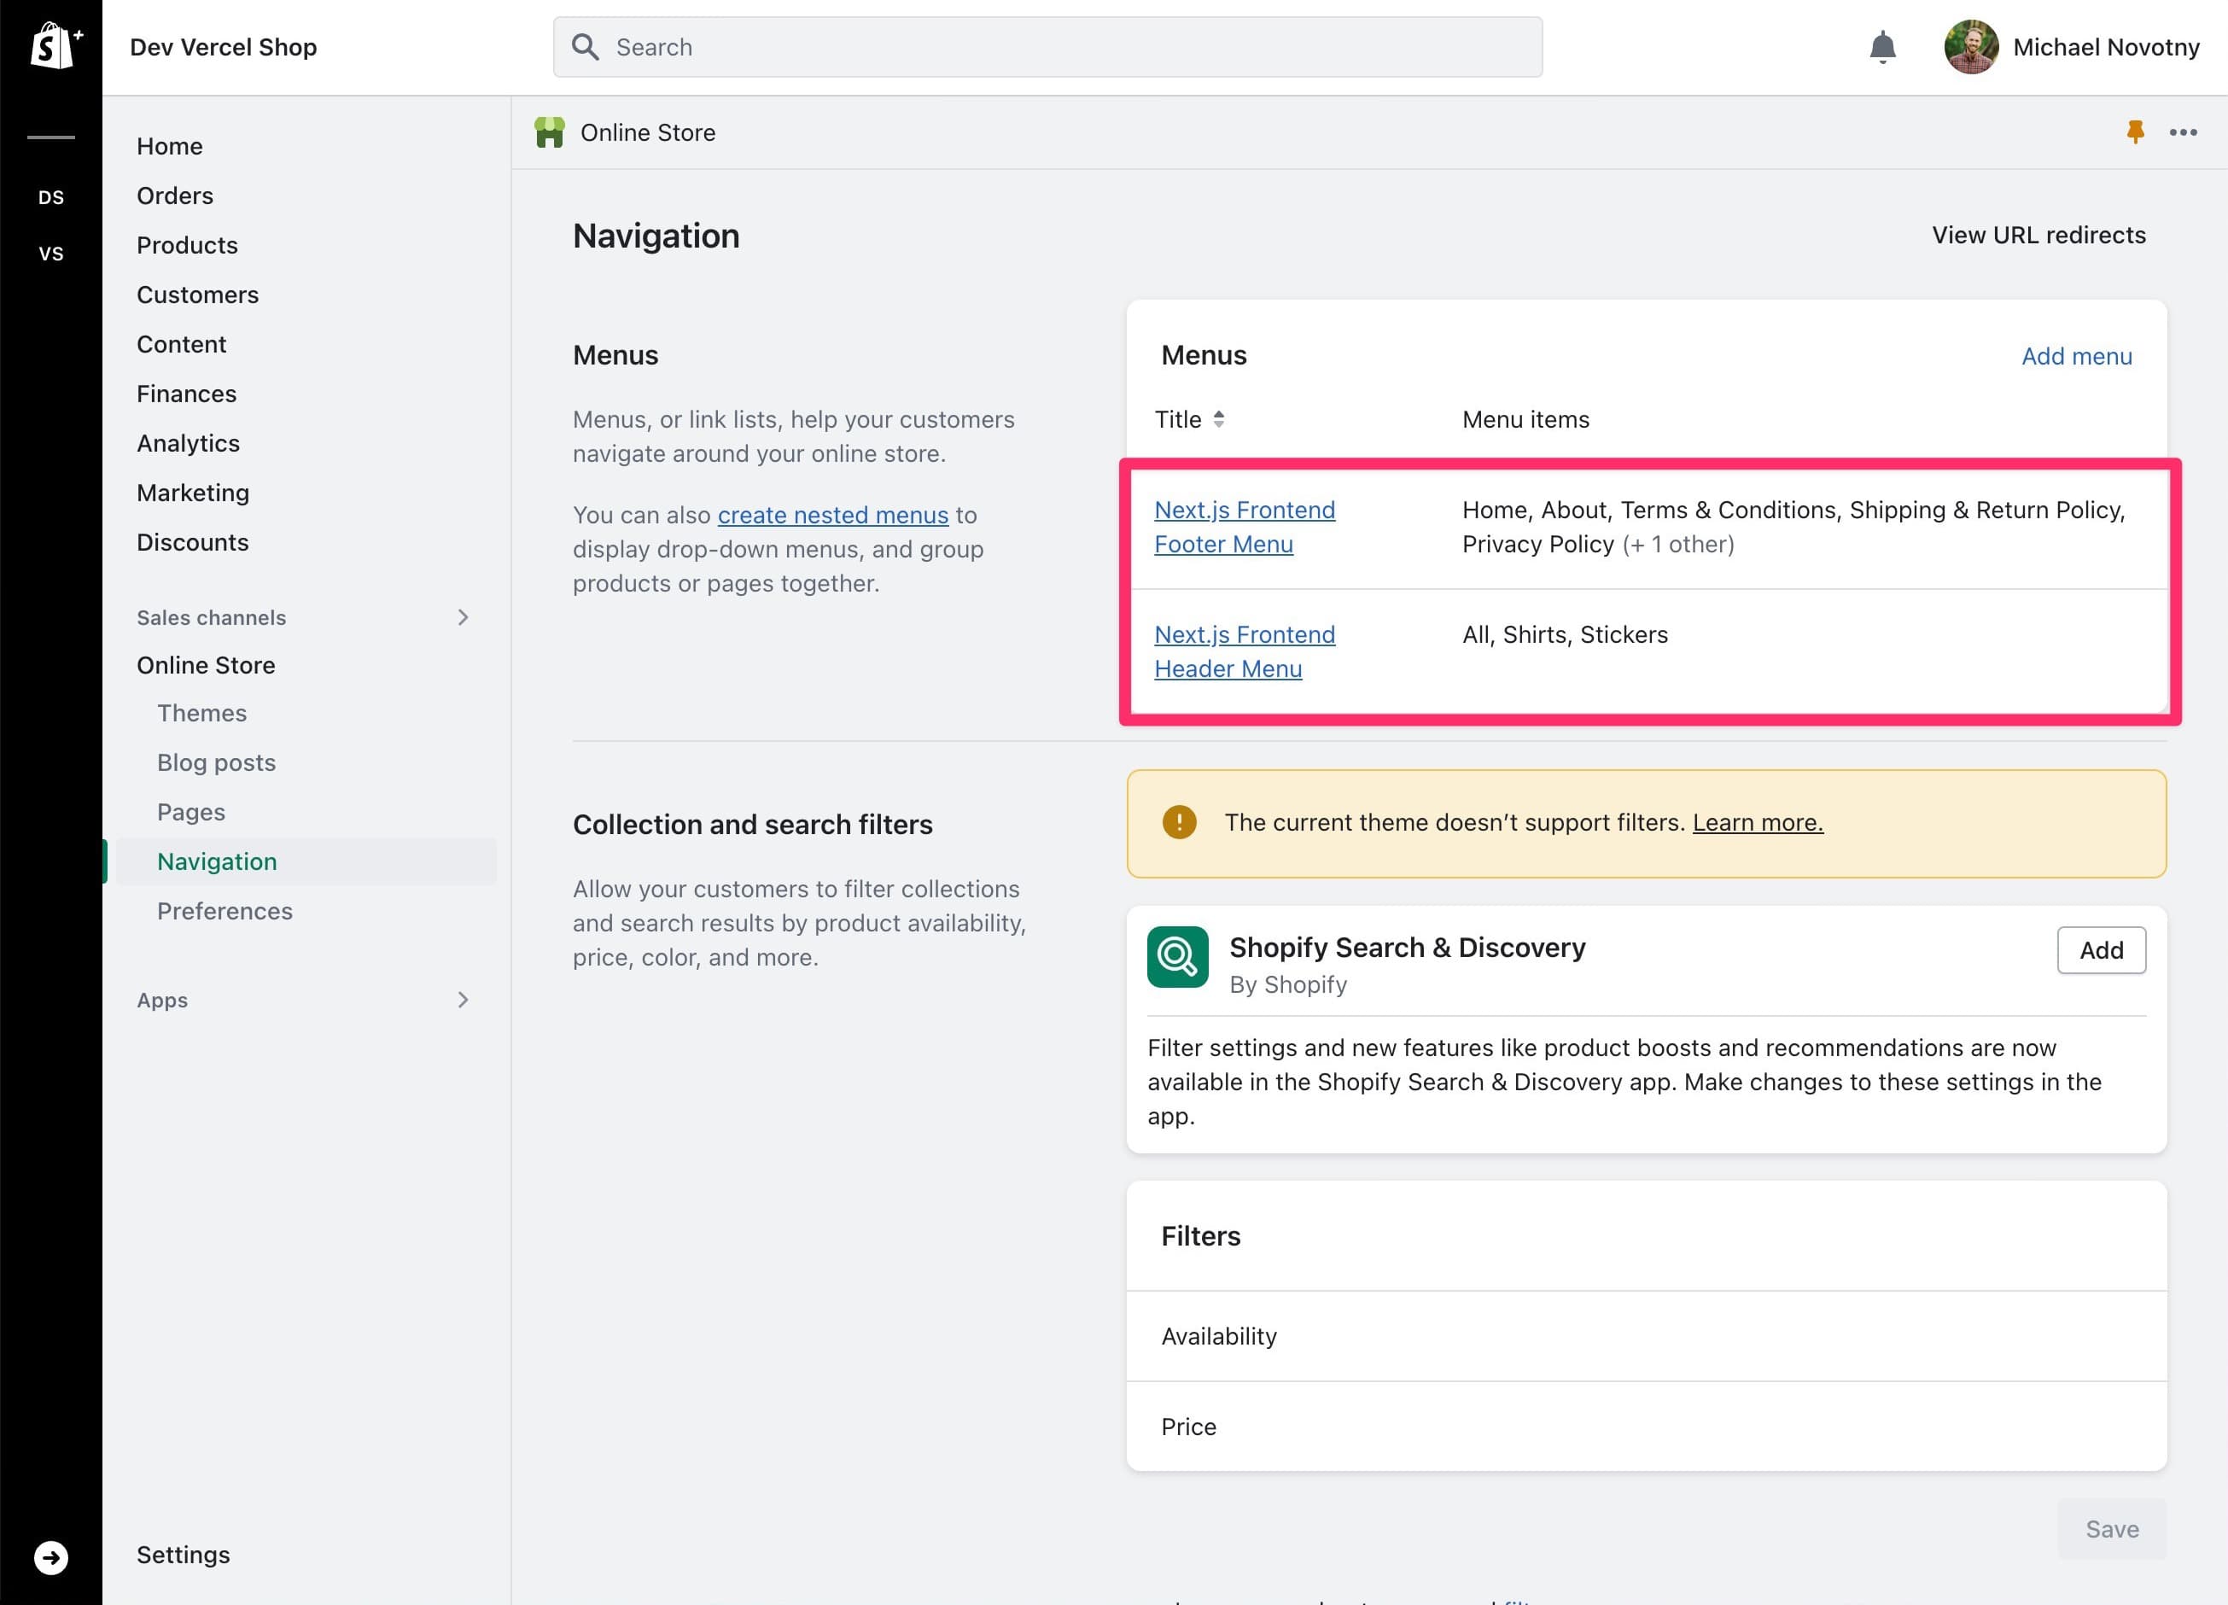The image size is (2228, 1605).
Task: Open Preferences in the sidebar
Action: click(x=224, y=911)
